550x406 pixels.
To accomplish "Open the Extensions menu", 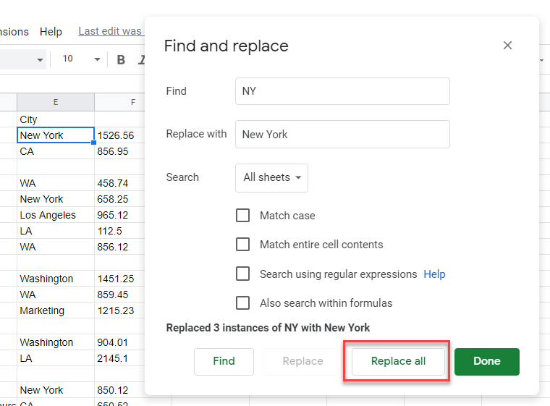I will coord(13,32).
